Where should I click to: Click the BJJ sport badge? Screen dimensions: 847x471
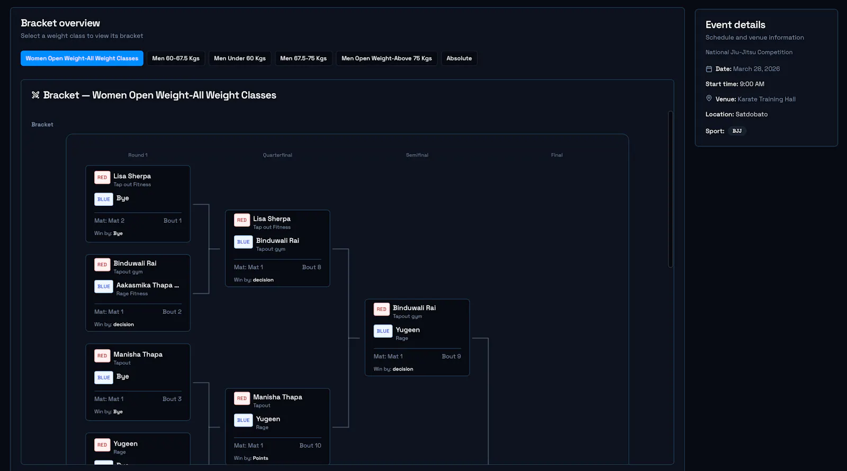click(x=737, y=131)
